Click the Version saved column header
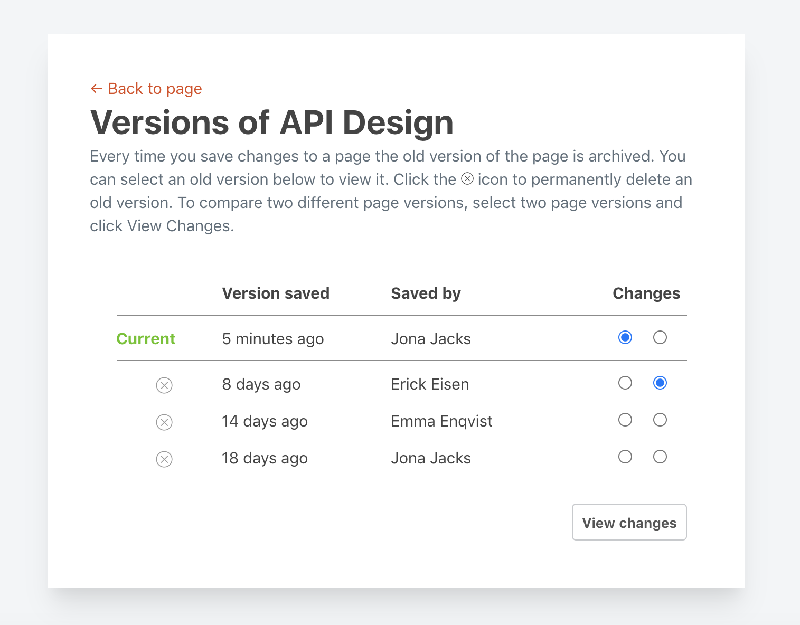 pos(276,293)
